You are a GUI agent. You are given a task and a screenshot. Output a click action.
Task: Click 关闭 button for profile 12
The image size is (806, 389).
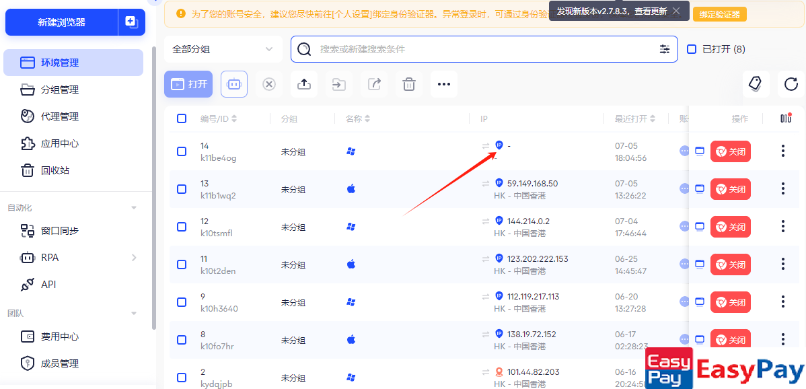point(731,227)
